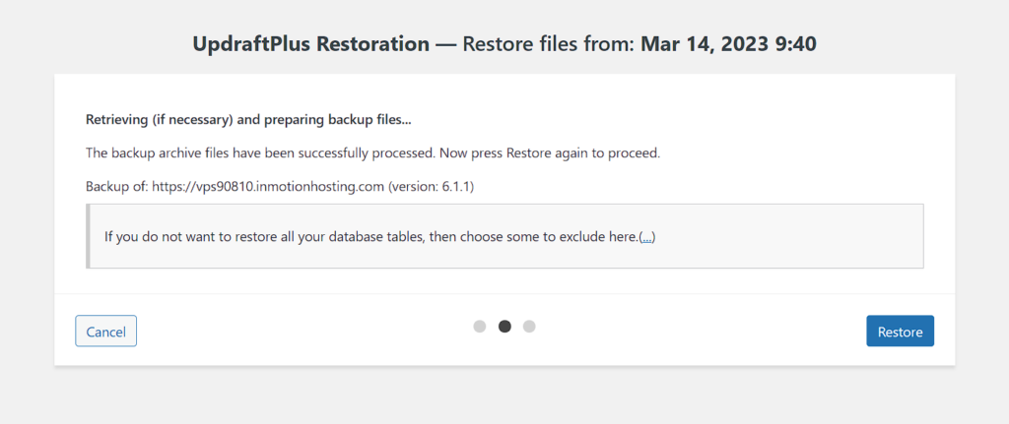Click the "Restore files from:" header label

point(549,44)
